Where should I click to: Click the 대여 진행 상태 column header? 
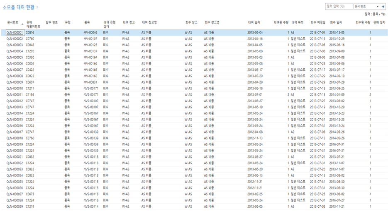coord(110,24)
